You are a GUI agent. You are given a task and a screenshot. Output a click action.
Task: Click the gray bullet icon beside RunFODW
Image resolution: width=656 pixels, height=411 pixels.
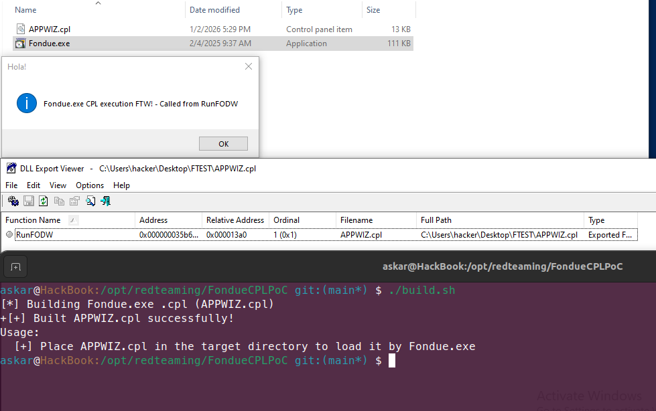(x=9, y=234)
